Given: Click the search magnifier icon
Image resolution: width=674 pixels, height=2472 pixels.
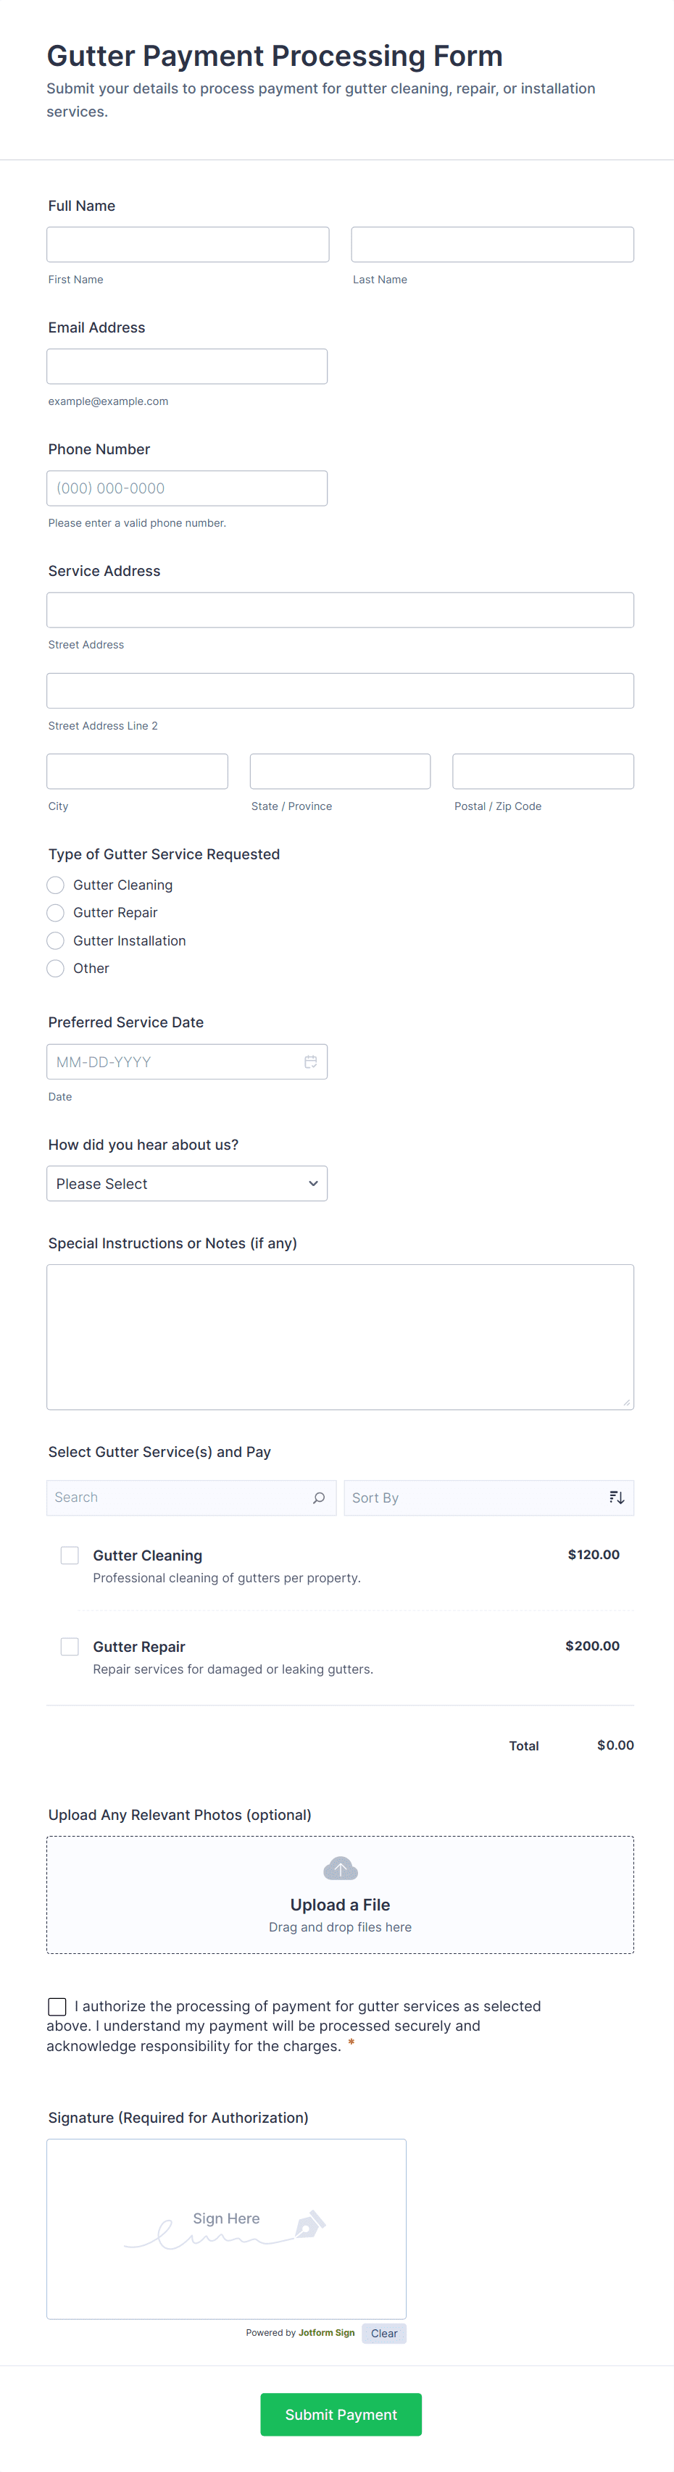Looking at the screenshot, I should (319, 1497).
